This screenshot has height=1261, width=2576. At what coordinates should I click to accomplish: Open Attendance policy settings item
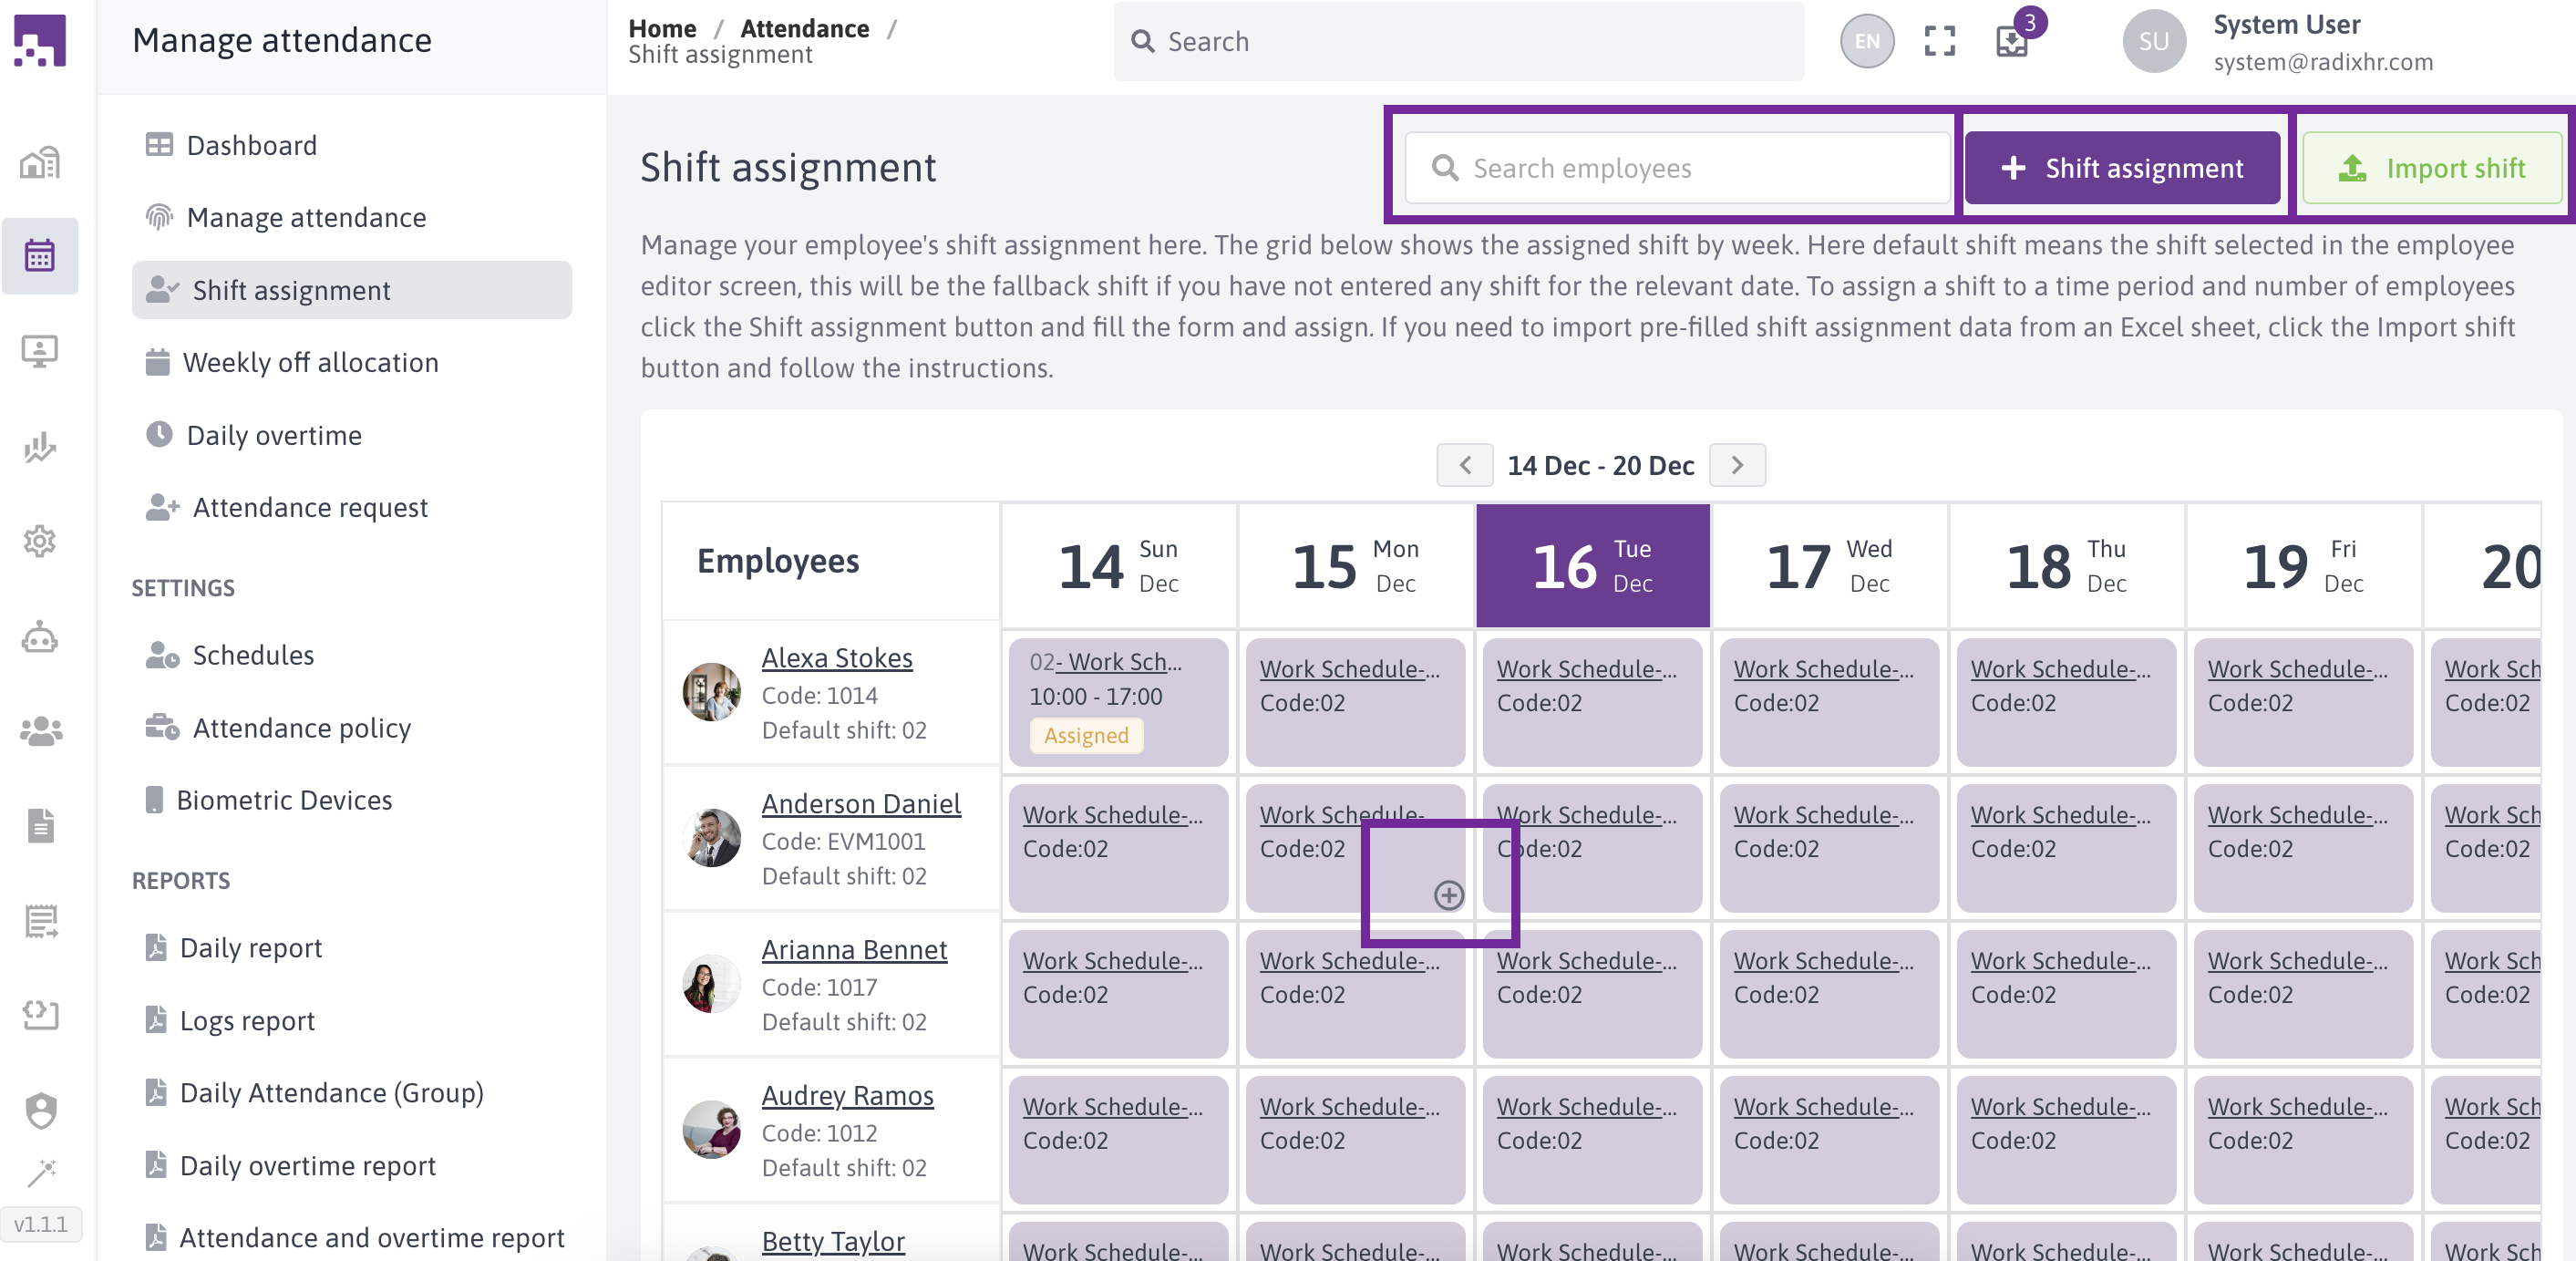click(301, 728)
